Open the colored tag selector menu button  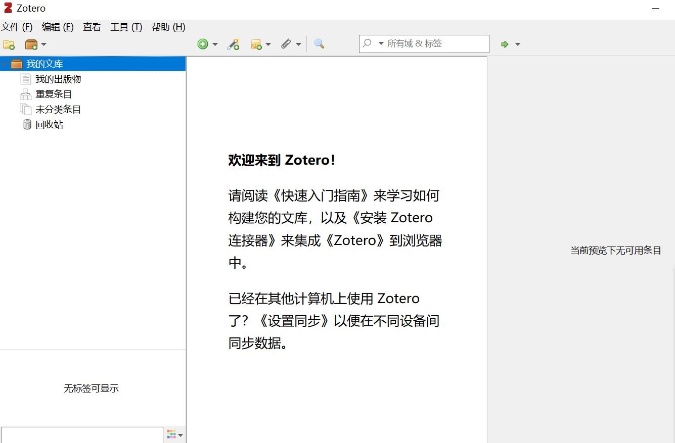[174, 434]
